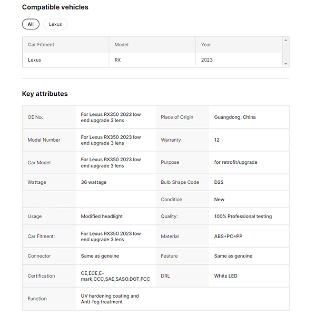
Task: Click the vehicles table scrollbar track
Action: coord(286,52)
